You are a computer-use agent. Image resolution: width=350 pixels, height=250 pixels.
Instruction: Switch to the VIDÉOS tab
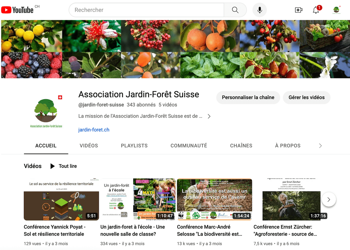pyautogui.click(x=89, y=146)
